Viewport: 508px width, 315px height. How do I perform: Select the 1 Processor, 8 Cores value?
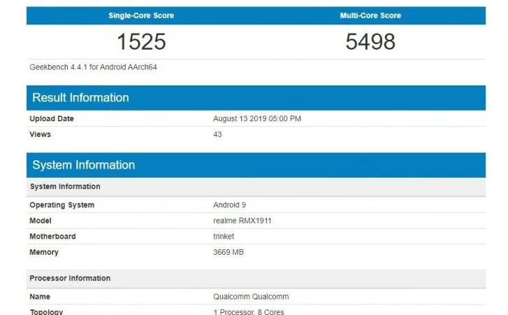(249, 311)
